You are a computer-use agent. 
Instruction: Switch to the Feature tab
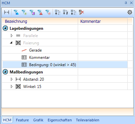point(22,120)
